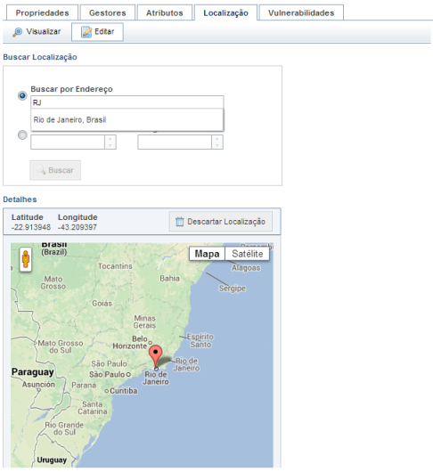Click the red location marker pin

tap(156, 357)
